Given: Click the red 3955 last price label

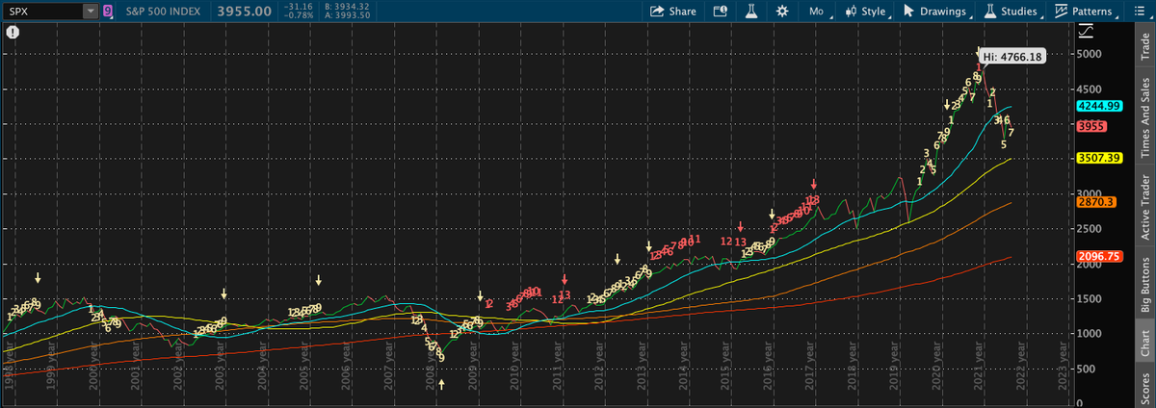Looking at the screenshot, I should pyautogui.click(x=1093, y=126).
